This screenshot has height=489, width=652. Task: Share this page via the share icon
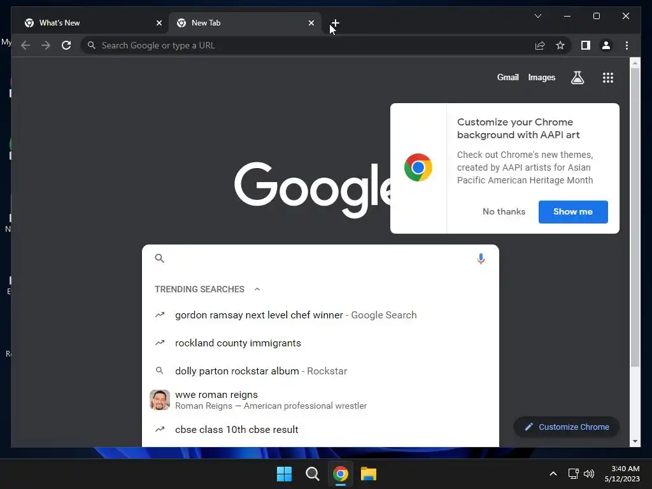540,45
